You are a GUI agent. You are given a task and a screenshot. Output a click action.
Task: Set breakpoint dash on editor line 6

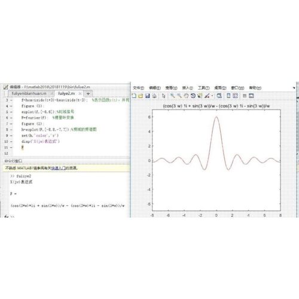point(11,118)
